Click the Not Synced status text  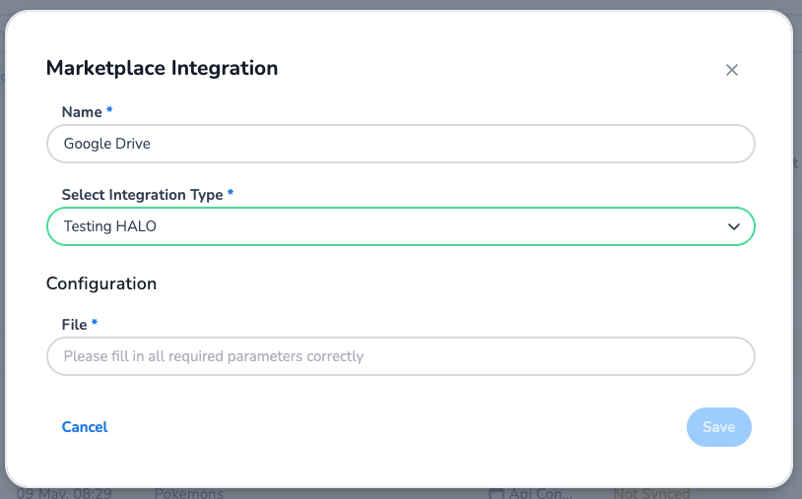point(651,493)
